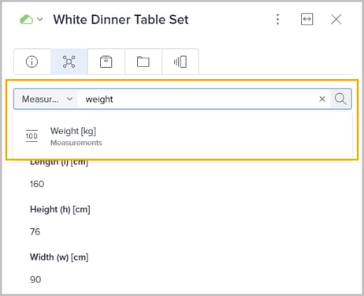
Task: Run search with the magnifier icon
Action: [x=340, y=99]
